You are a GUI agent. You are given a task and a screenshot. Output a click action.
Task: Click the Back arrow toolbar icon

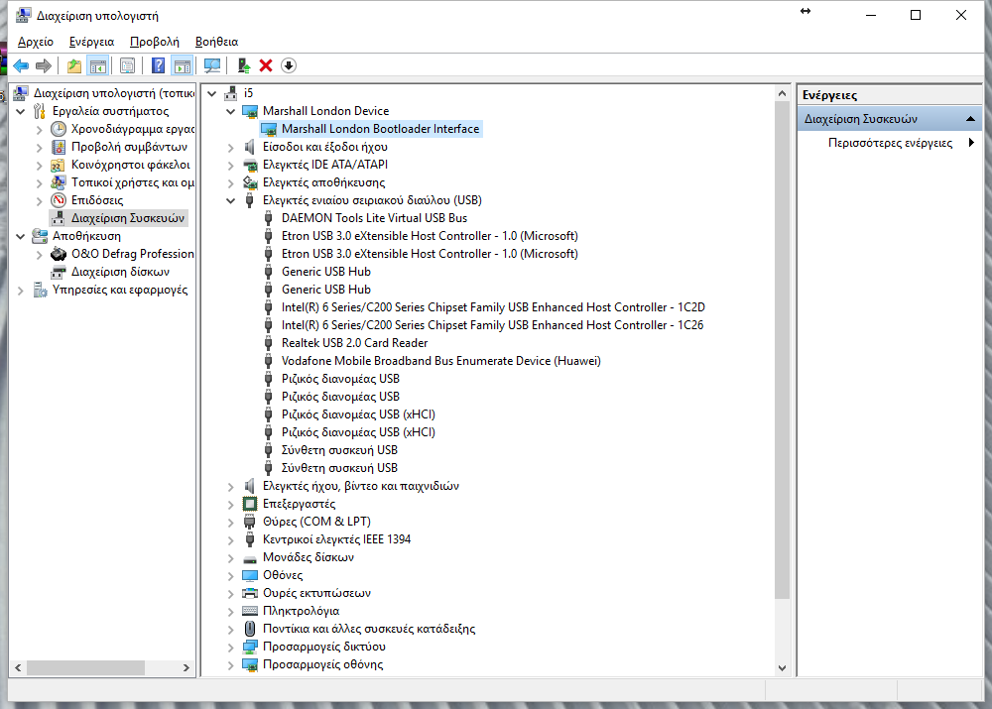(21, 65)
